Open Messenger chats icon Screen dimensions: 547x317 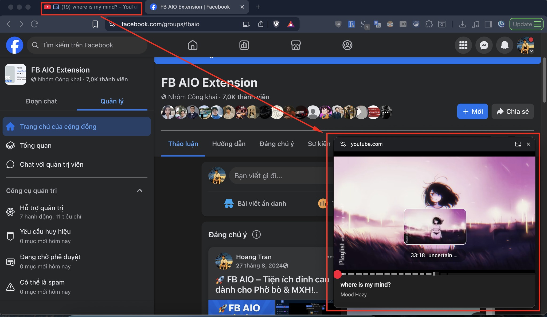pos(484,45)
